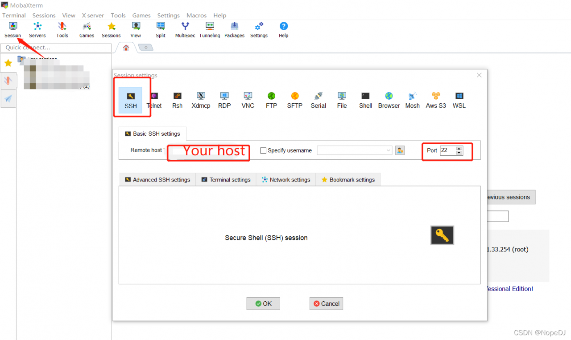Open the Tools menu
The width and height of the screenshot is (571, 340).
pos(118,15)
